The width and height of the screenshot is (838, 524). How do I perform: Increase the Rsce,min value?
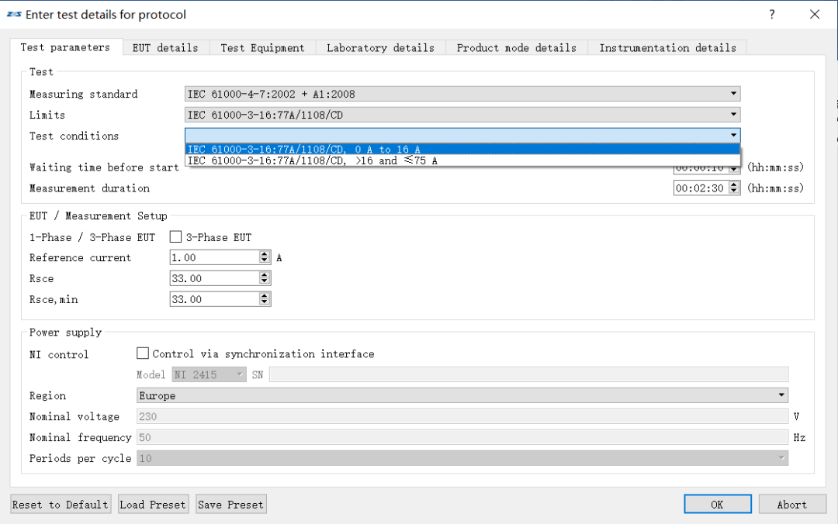pyautogui.click(x=265, y=296)
